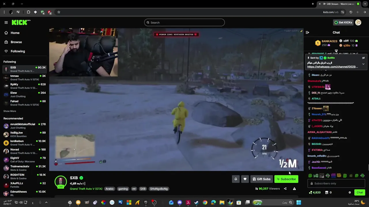369x207 pixels.
Task: Click the green Subscribe button
Action: tap(286, 179)
